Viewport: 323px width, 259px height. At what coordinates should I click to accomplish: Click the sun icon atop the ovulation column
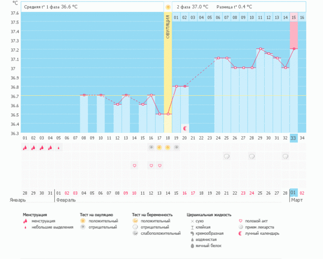point(167,7)
